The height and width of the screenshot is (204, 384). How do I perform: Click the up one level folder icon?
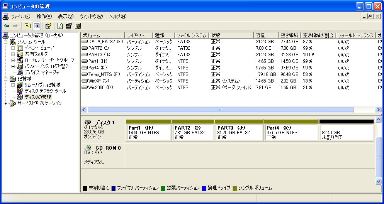pyautogui.click(x=28, y=26)
